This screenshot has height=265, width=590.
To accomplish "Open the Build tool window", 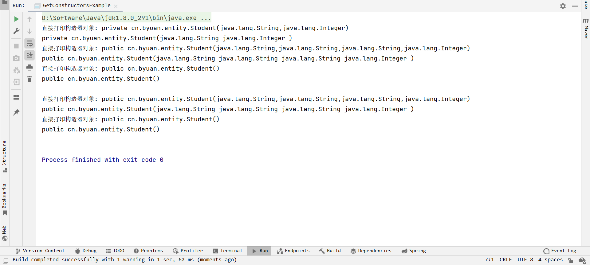I will [x=330, y=251].
